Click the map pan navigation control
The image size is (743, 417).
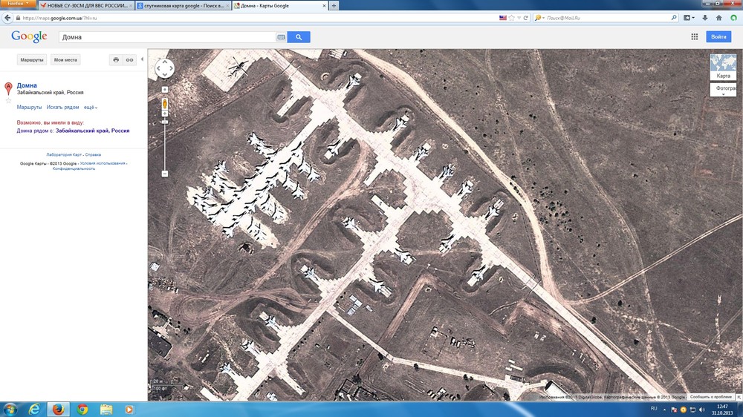point(164,68)
